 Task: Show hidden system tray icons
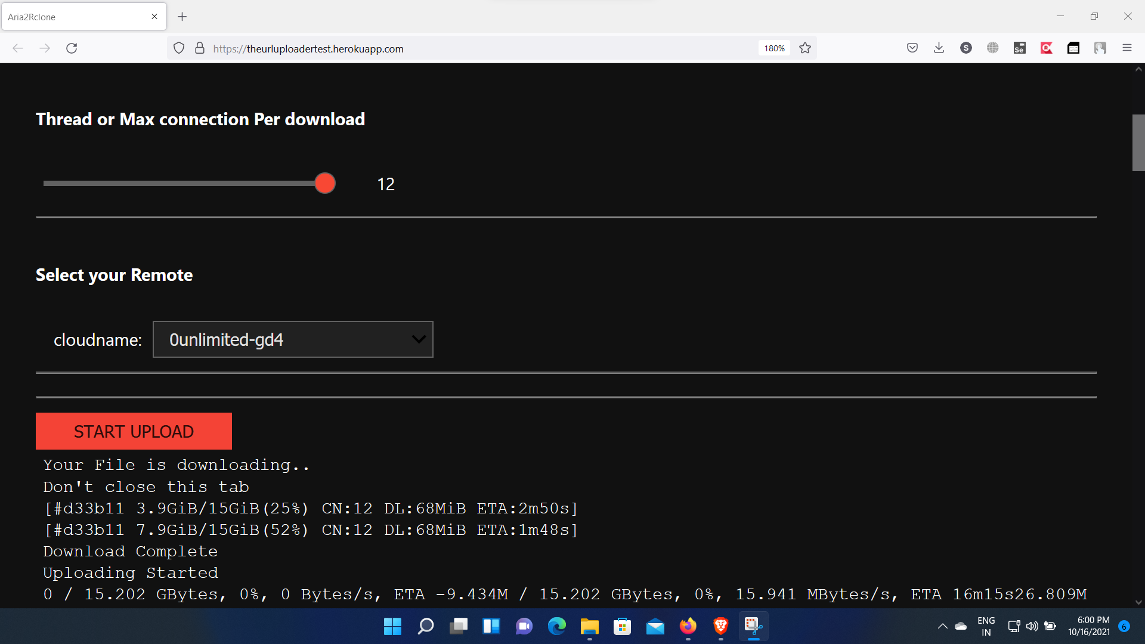[x=942, y=626]
